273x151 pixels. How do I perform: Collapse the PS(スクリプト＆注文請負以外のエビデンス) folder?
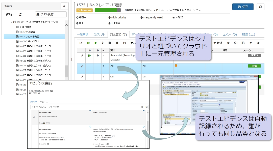pyautogui.click(x=12, y=22)
